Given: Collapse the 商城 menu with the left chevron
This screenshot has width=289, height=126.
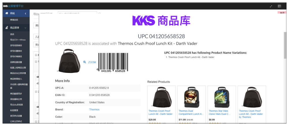Looking at the screenshot, I should [x=25, y=14].
